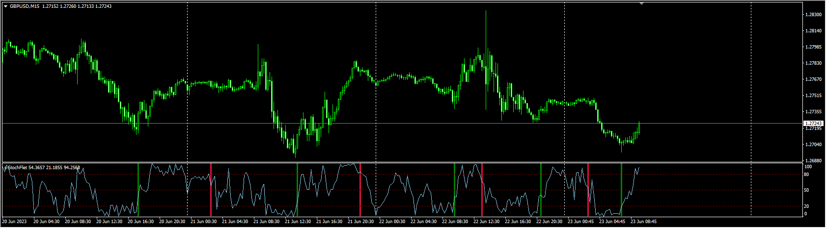
Task: Click the 1.26880 price scale label
Action: [x=814, y=161]
